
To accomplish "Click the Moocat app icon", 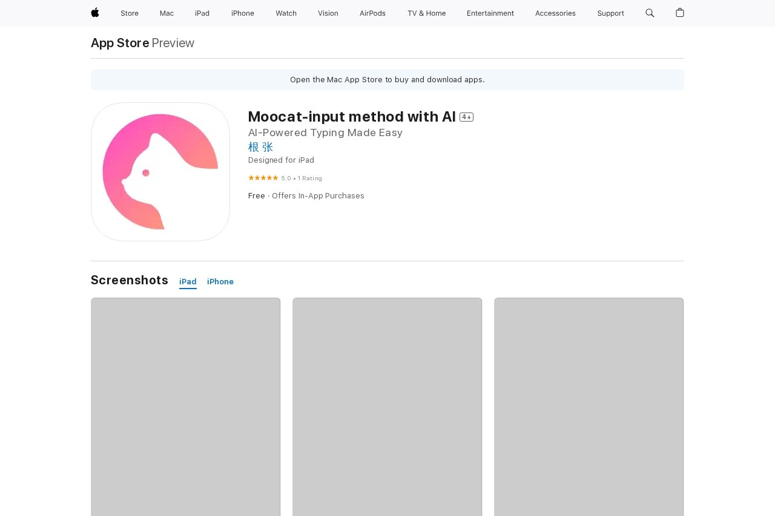I will pyautogui.click(x=160, y=172).
